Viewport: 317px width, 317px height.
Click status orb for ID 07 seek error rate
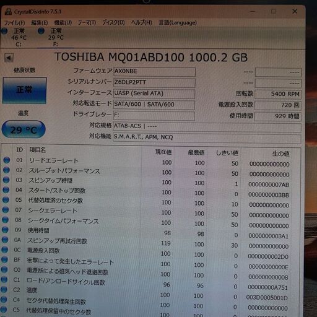coord(6,210)
